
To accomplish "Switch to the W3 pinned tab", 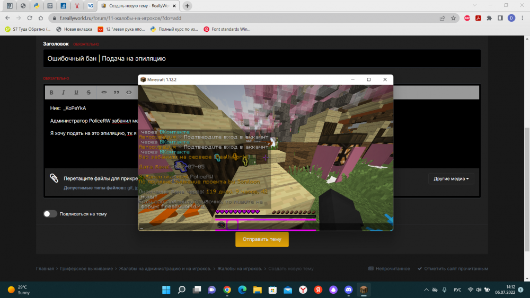I will point(90,6).
